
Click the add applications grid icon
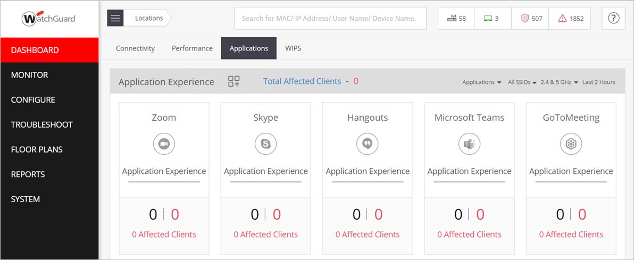coord(233,81)
